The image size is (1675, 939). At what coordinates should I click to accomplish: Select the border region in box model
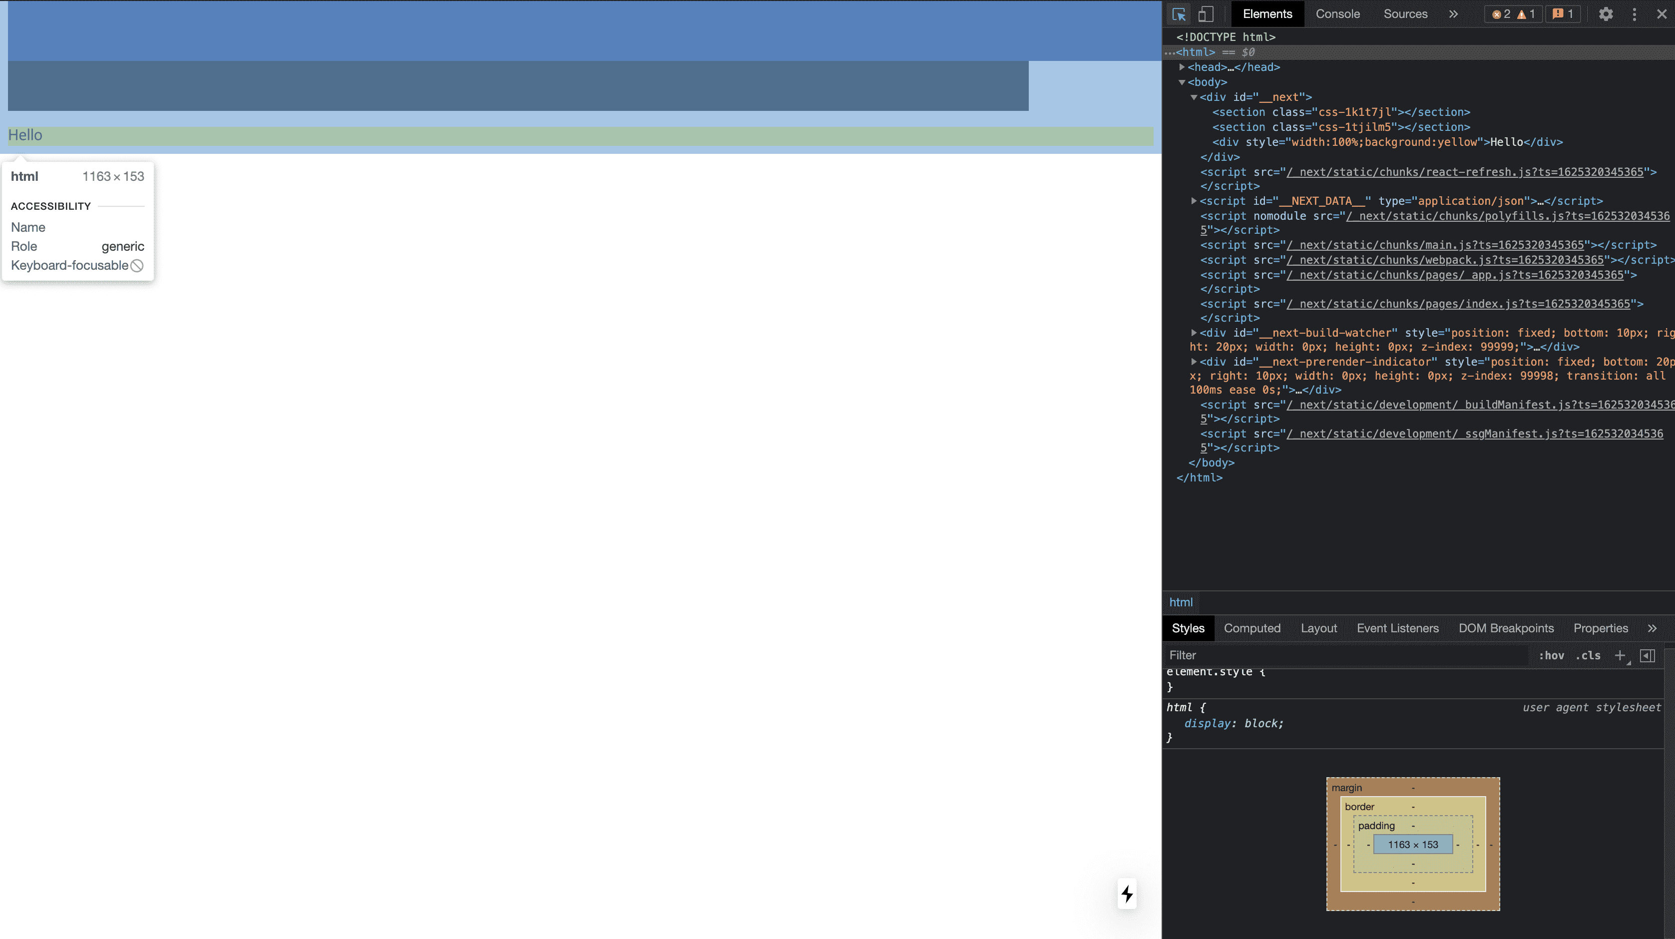pos(1360,806)
